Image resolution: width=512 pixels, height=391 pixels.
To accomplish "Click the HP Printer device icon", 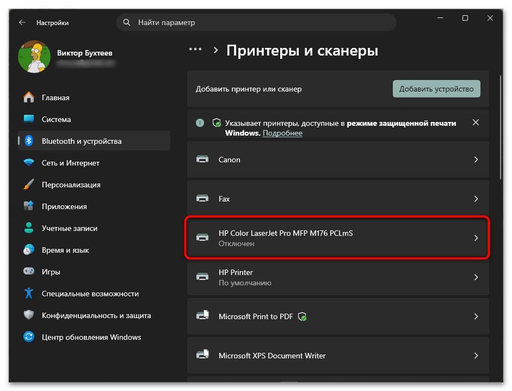I will 202,277.
